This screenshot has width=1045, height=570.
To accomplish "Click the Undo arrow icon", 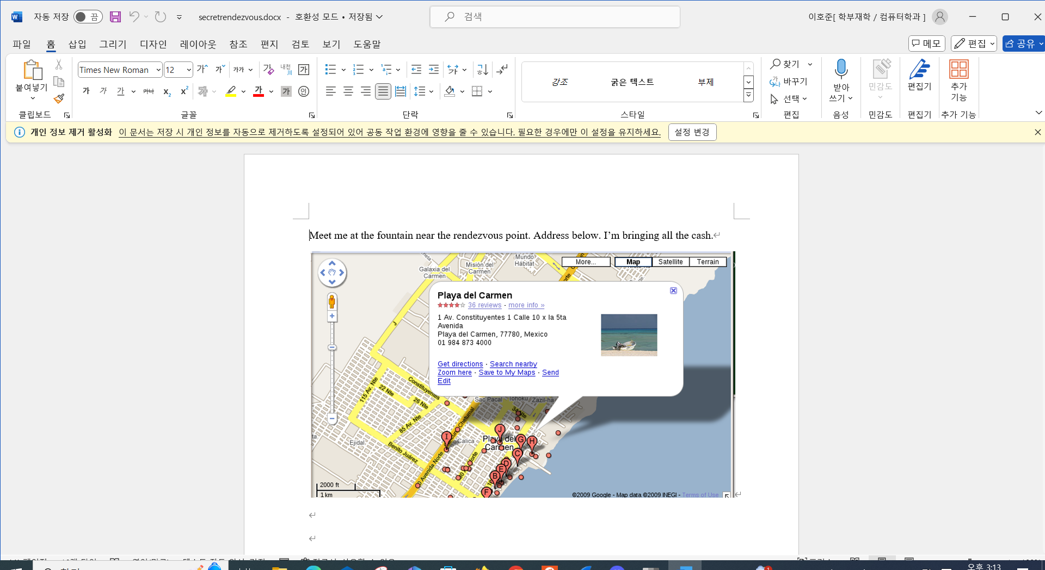I will click(134, 17).
